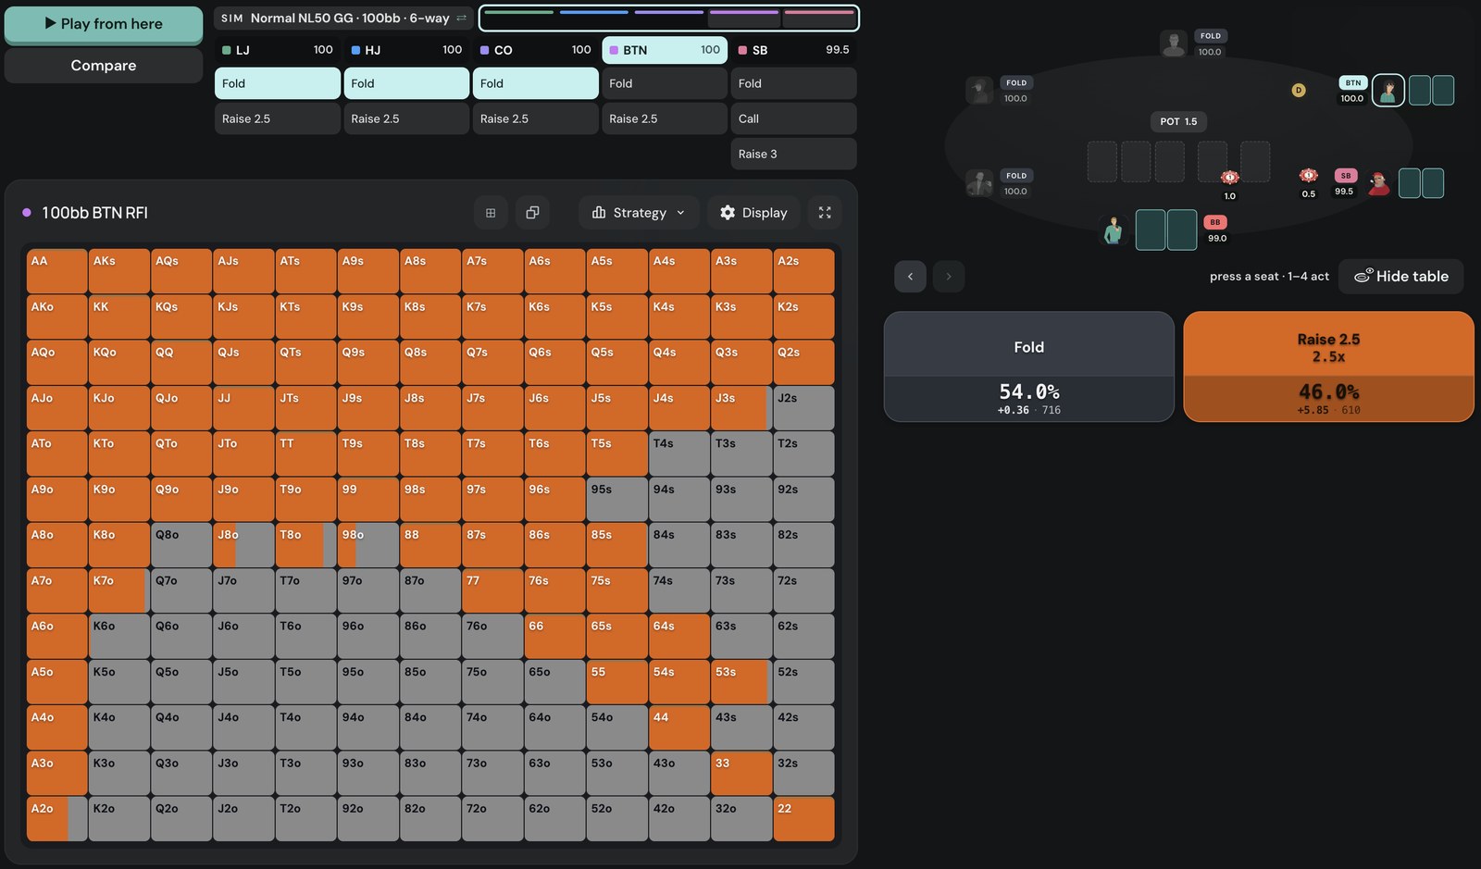The image size is (1481, 869).
Task: Click the copy/duplicate panel icon
Action: [532, 213]
